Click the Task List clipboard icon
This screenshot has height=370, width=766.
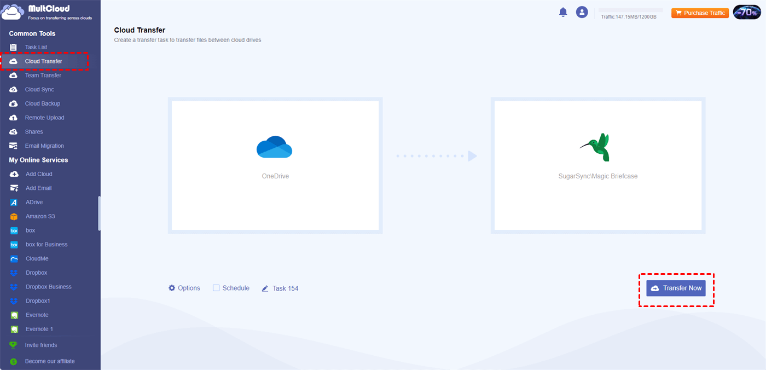(14, 47)
